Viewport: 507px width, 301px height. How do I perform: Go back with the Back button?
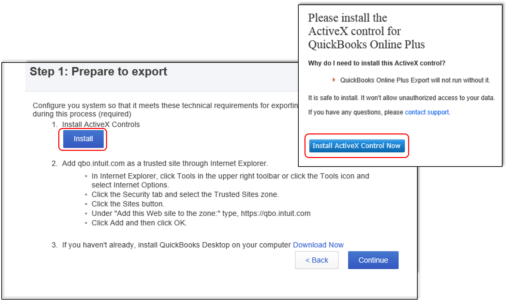click(x=317, y=260)
